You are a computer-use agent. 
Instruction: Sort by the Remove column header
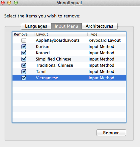coord(24,34)
